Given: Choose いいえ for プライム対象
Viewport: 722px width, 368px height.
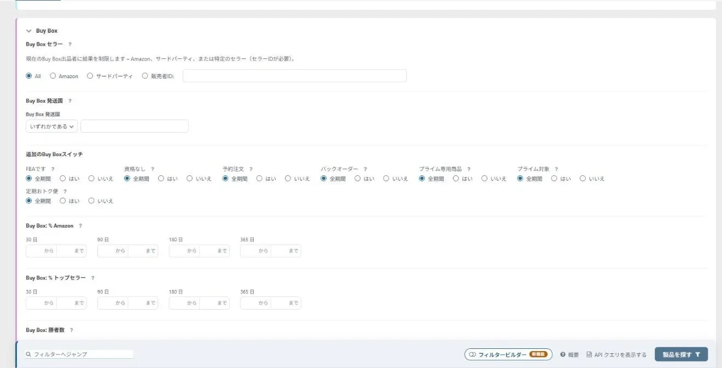Looking at the screenshot, I should click(x=583, y=179).
